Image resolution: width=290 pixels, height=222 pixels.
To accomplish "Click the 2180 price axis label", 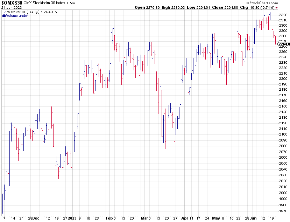I will pyautogui.click(x=283, y=90).
